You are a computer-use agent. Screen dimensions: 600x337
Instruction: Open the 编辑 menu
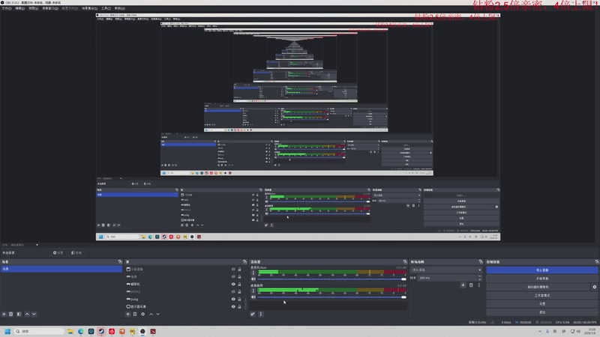(20, 8)
